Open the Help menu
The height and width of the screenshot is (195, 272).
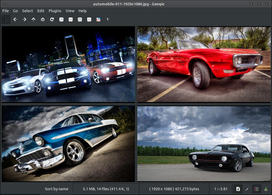(83, 11)
